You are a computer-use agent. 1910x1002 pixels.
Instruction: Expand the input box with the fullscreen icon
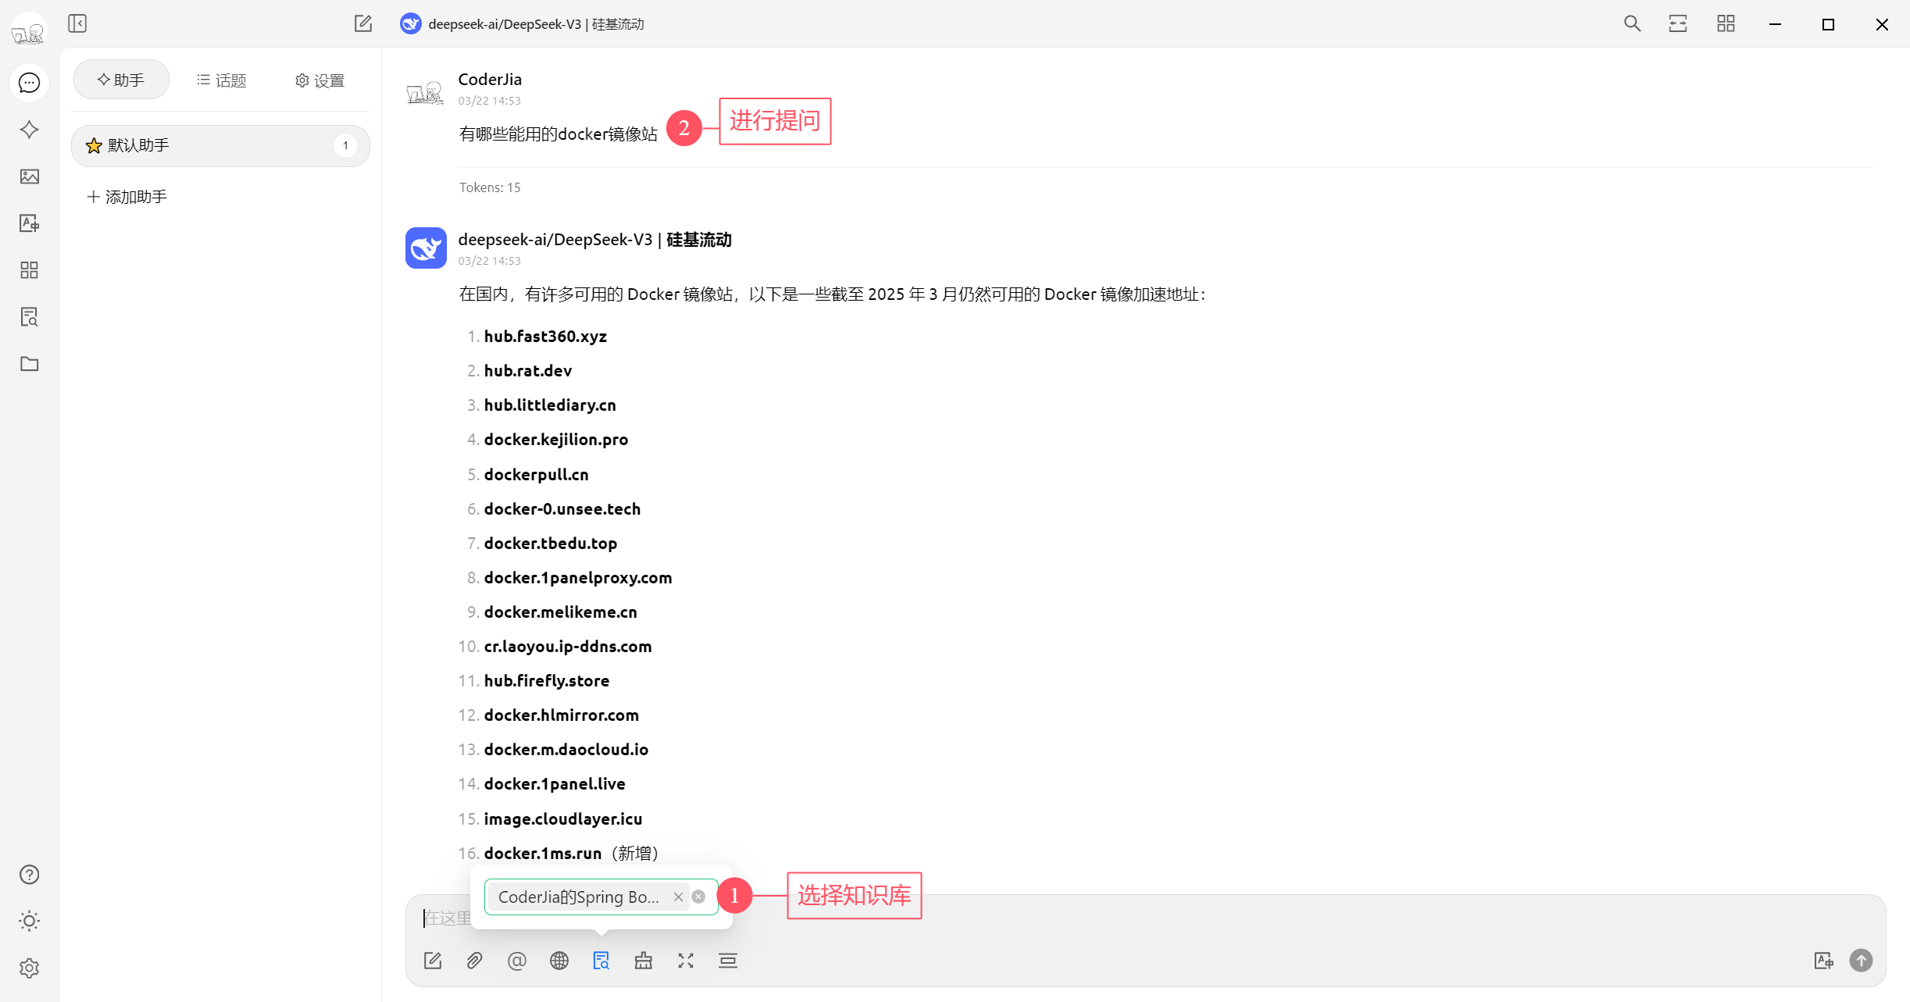tap(686, 961)
